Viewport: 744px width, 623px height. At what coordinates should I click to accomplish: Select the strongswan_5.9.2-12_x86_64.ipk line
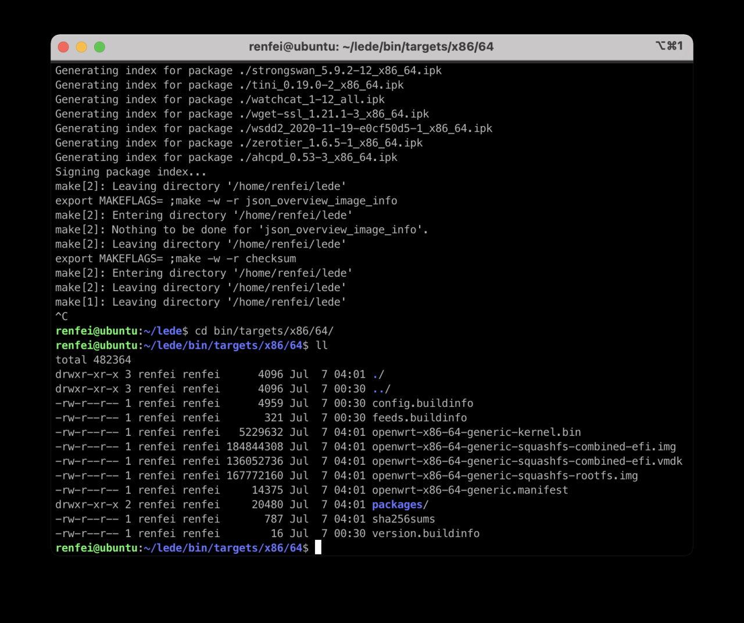tap(248, 70)
